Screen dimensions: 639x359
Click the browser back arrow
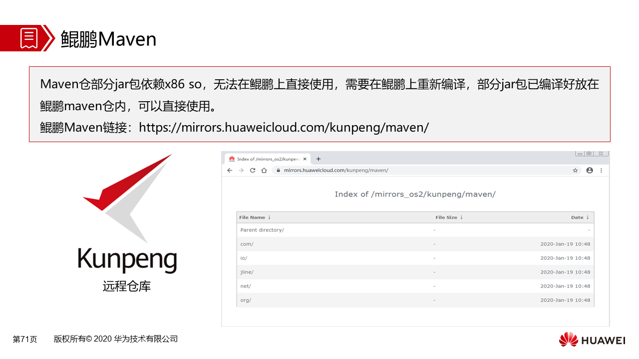[x=230, y=171]
